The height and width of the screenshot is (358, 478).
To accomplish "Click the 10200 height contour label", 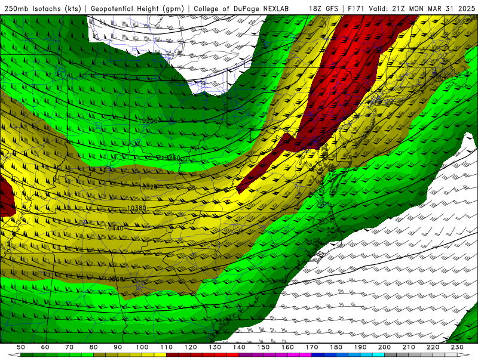I will pyautogui.click(x=148, y=121).
